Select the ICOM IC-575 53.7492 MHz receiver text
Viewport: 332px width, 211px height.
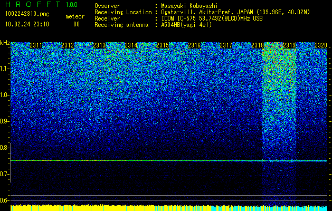coord(212,18)
